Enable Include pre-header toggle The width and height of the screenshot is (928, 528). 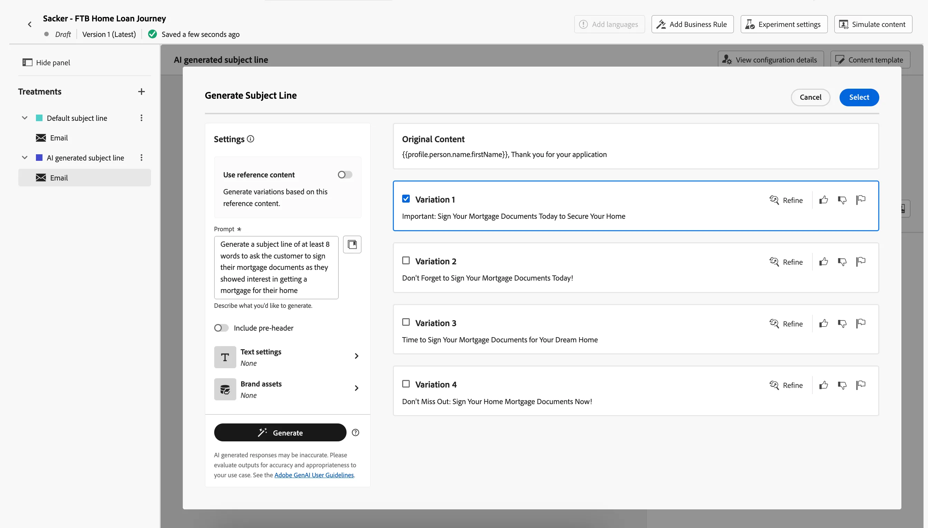pyautogui.click(x=221, y=328)
